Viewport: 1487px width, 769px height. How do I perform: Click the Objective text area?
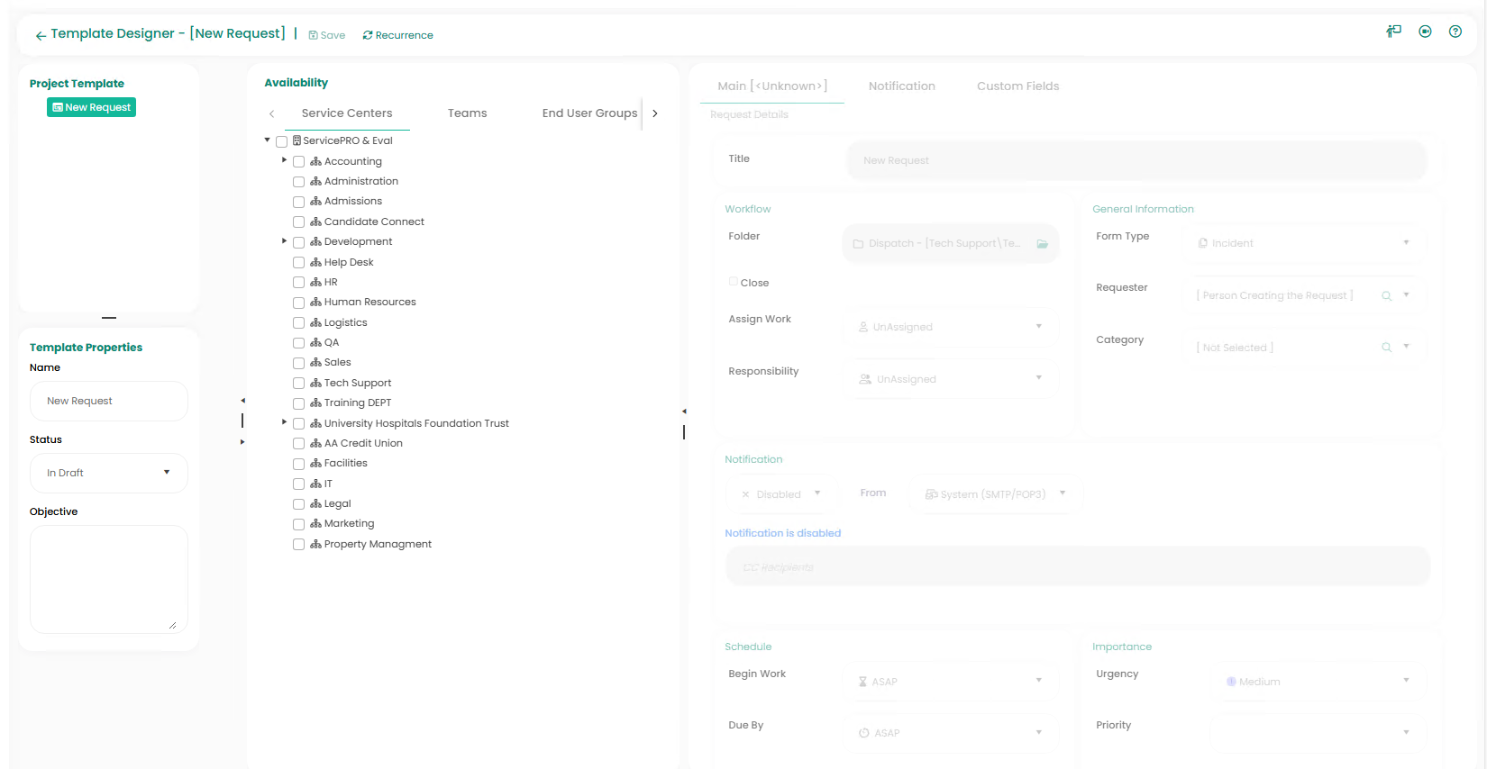click(x=108, y=579)
